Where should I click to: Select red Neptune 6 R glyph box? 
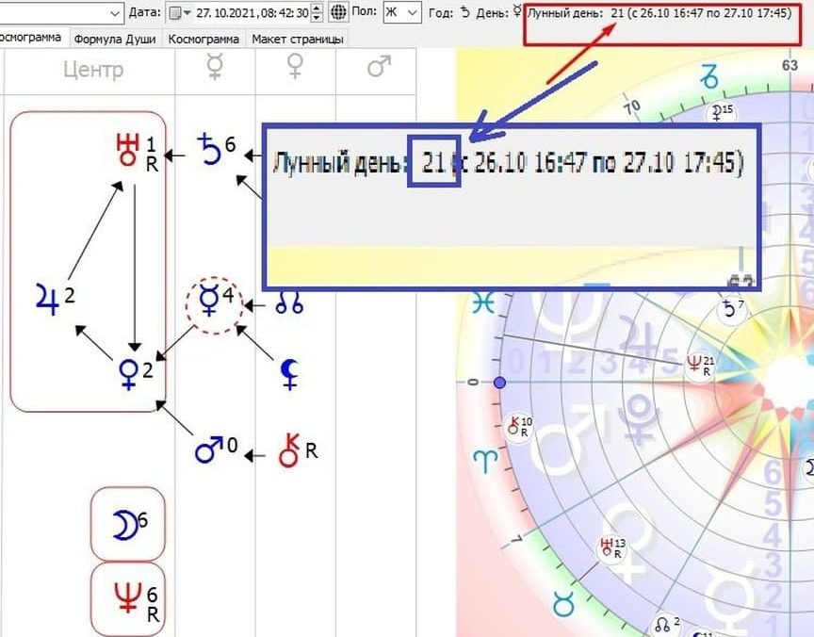[128, 599]
